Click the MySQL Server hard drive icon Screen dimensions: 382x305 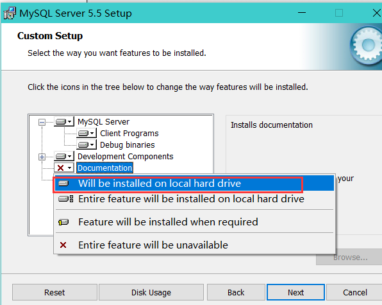(61, 121)
